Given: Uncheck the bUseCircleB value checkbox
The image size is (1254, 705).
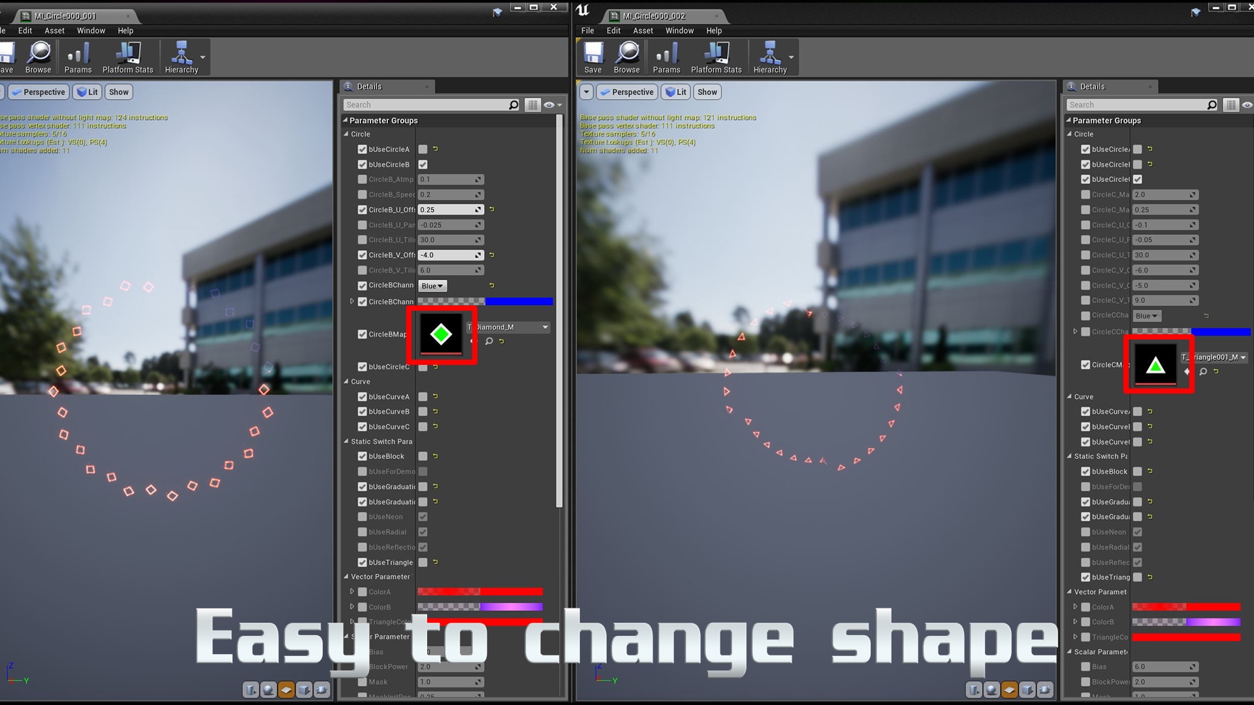Looking at the screenshot, I should pyautogui.click(x=423, y=164).
